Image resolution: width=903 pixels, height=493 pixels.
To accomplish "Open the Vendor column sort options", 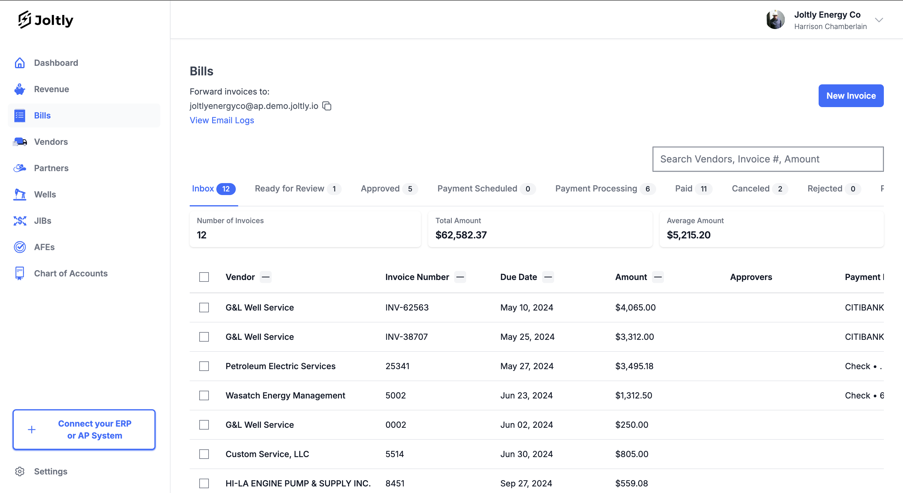I will 265,277.
